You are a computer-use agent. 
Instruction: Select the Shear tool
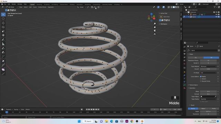coord(3,70)
